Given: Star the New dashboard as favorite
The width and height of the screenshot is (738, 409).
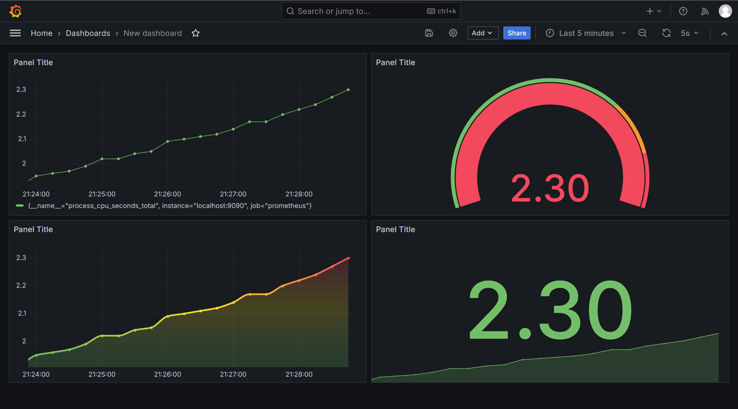Looking at the screenshot, I should (195, 33).
